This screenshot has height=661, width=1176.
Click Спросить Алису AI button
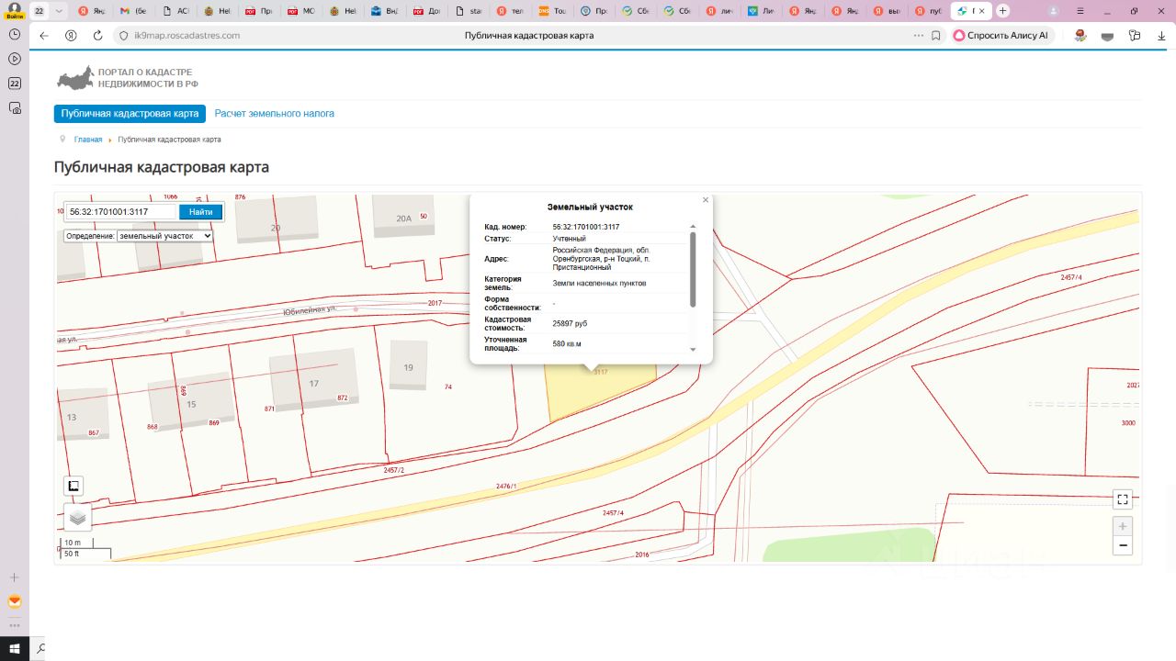[x=1001, y=35]
